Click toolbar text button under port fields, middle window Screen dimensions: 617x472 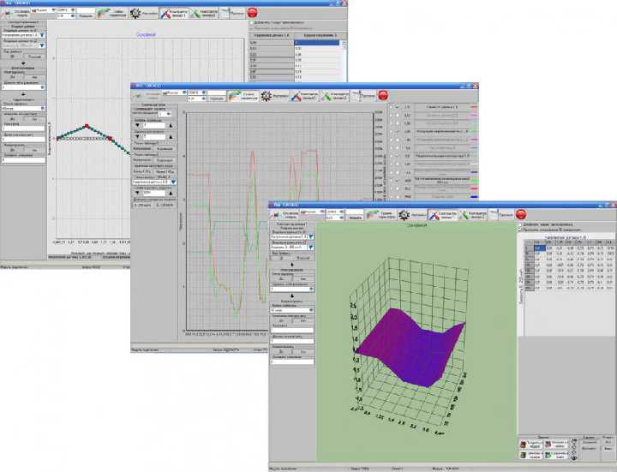[x=217, y=99]
